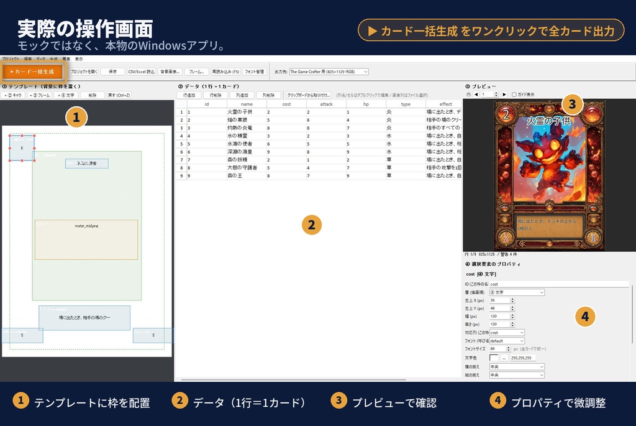Screen dimensions: 636x426
Task: Go to previous preview row arrow
Action: [x=476, y=94]
